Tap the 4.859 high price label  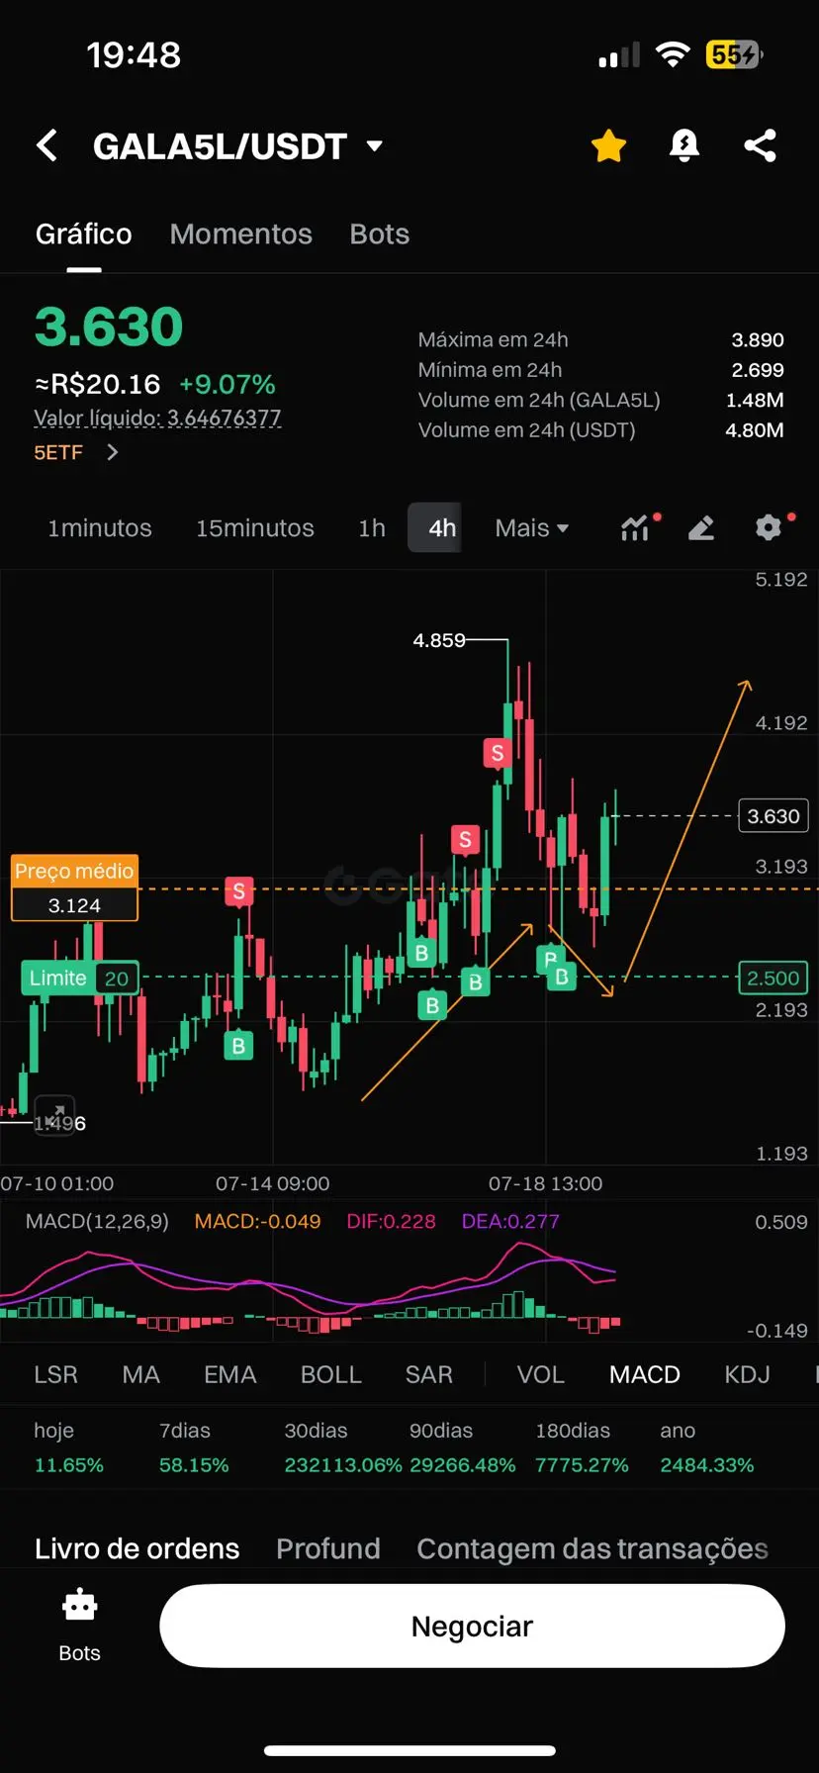point(439,640)
